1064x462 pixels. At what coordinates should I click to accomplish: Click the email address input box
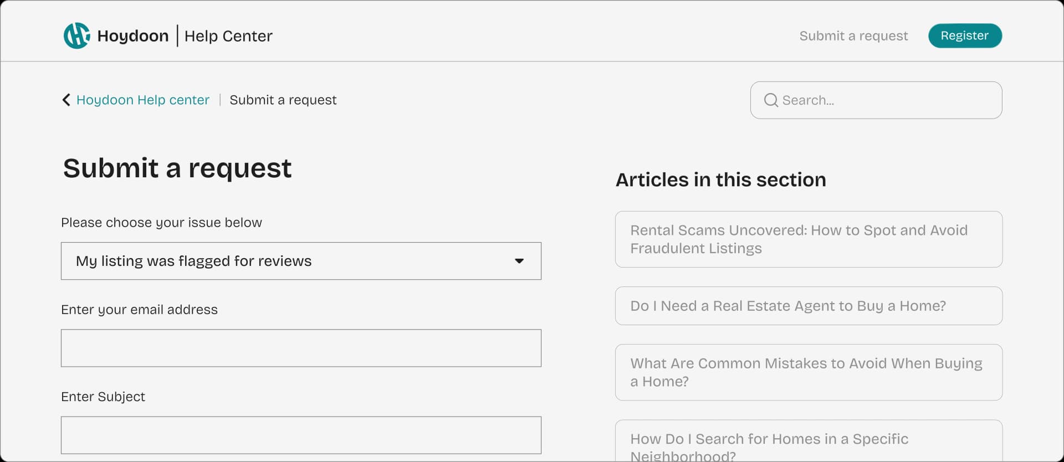300,348
